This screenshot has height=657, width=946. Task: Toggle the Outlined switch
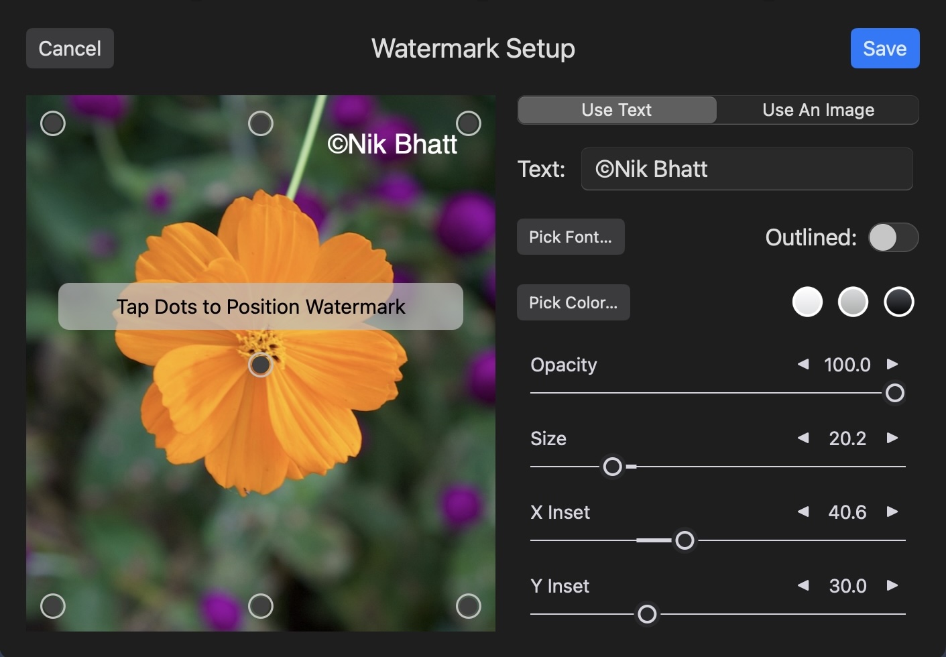(893, 237)
